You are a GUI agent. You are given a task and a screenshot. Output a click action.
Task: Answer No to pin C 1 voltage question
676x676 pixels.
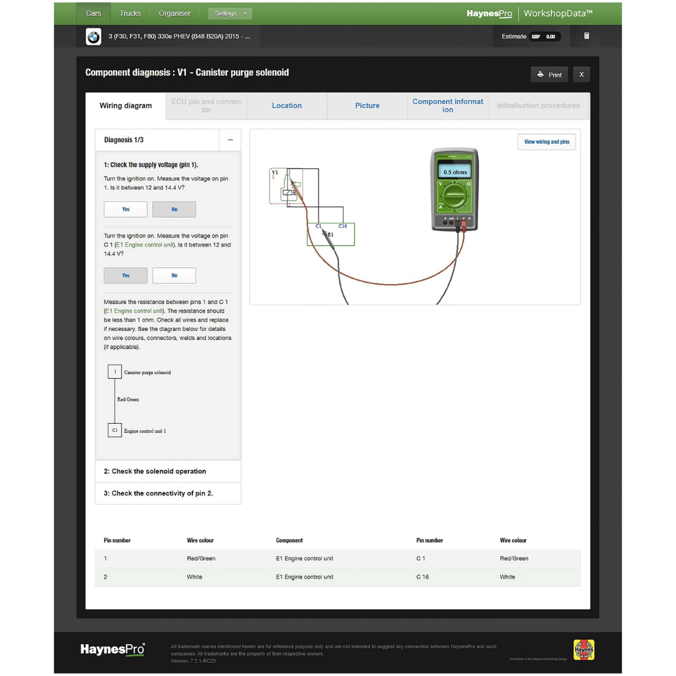tap(174, 275)
